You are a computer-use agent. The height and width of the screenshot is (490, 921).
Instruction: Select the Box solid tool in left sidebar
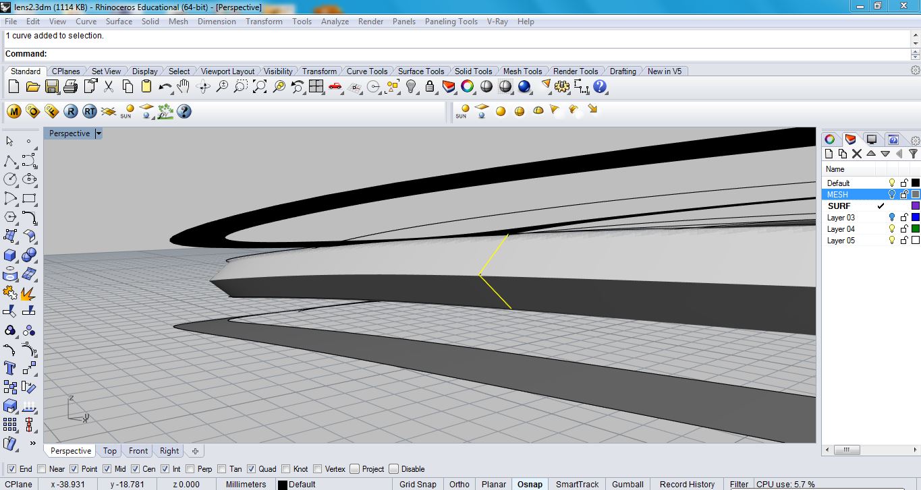pyautogui.click(x=10, y=255)
